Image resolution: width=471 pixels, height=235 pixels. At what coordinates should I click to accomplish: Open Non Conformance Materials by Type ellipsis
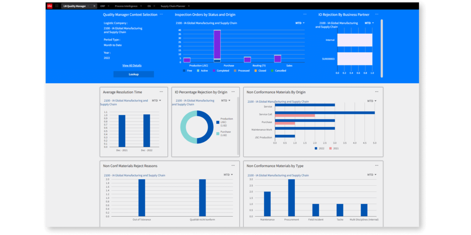[377, 166]
